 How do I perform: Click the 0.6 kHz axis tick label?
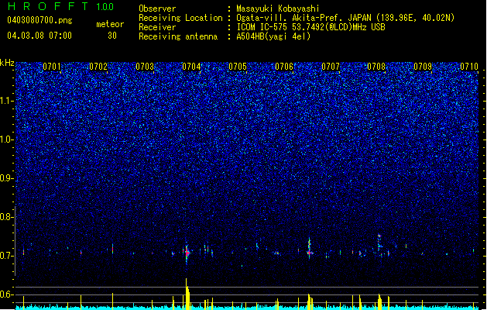point(7,294)
